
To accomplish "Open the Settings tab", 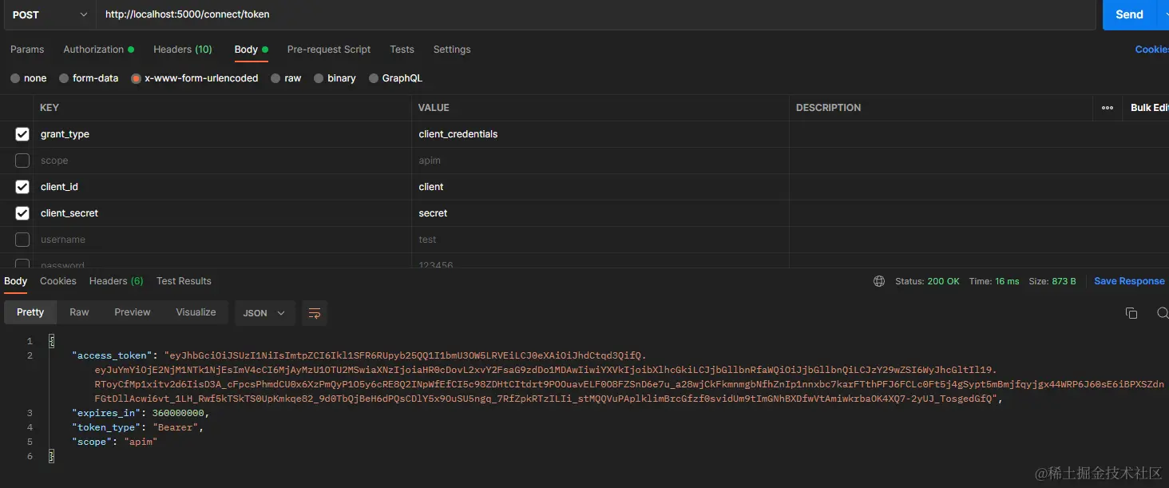I will pos(452,50).
